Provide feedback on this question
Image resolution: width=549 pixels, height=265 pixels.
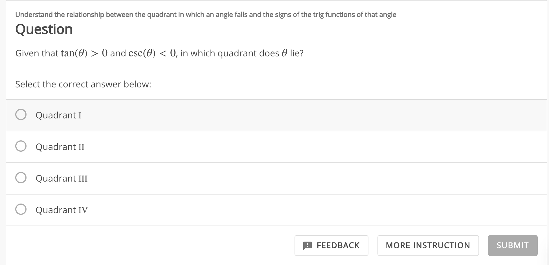(331, 245)
